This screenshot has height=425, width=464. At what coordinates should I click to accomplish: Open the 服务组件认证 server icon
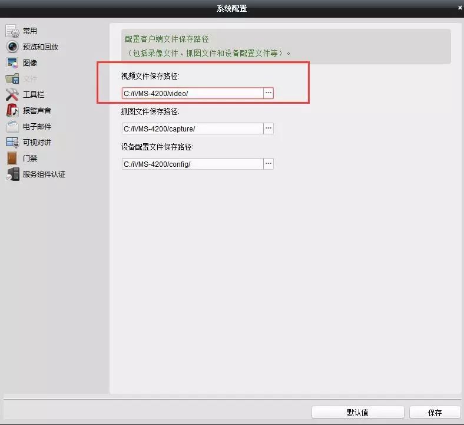click(12, 174)
